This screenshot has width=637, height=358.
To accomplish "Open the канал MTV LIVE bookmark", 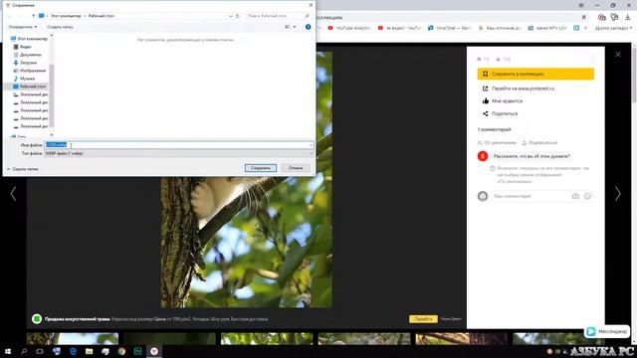I will pyautogui.click(x=547, y=28).
